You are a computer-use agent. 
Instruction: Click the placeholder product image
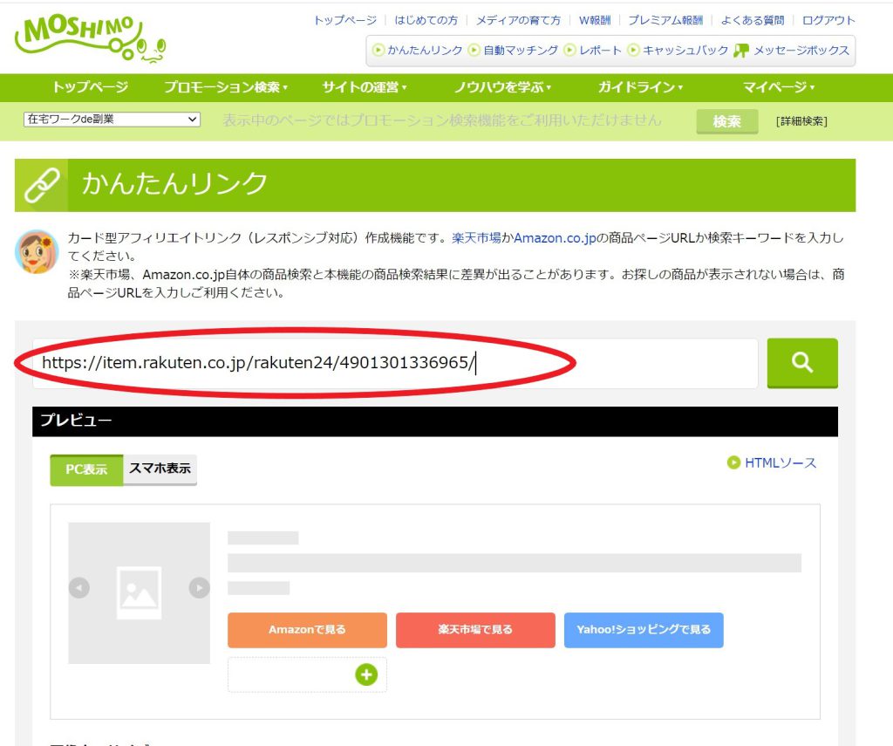pyautogui.click(x=139, y=592)
